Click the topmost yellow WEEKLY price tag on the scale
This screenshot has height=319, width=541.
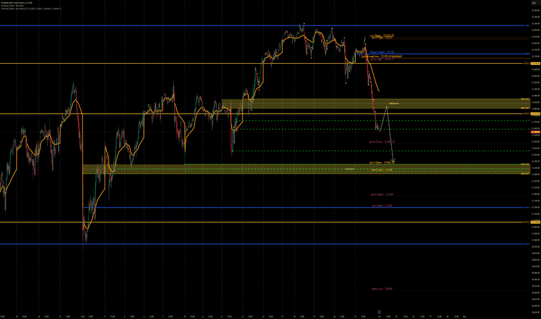pyautogui.click(x=535, y=63)
